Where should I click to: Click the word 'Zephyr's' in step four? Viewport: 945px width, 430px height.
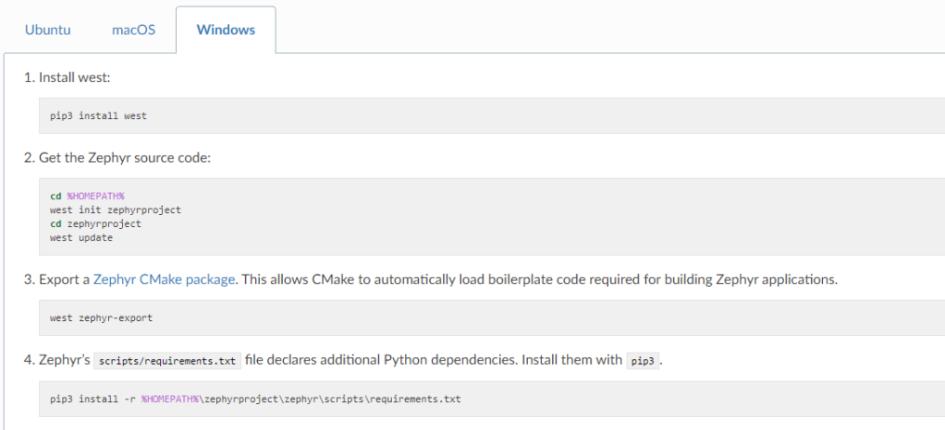coord(64,360)
